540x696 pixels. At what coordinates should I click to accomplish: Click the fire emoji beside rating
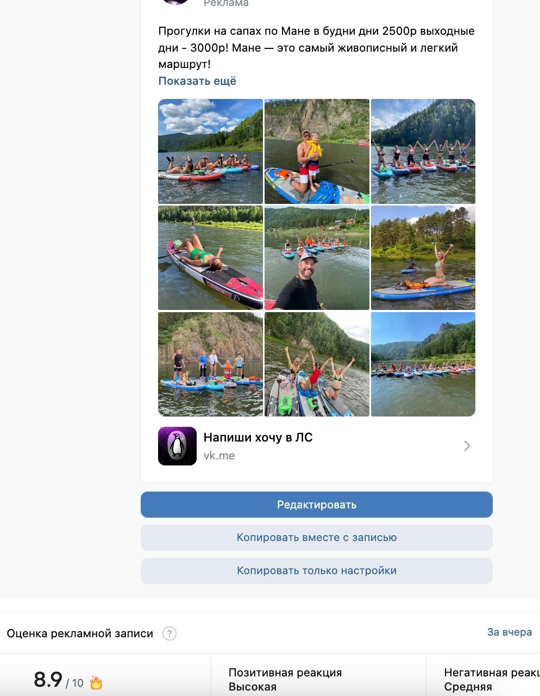(96, 682)
